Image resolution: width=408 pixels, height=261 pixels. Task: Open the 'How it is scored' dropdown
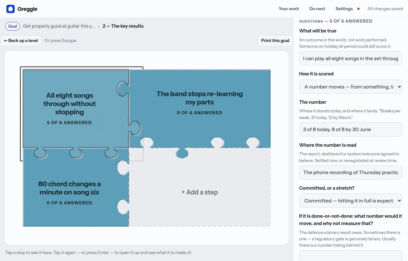coord(351,87)
